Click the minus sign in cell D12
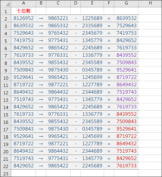 [x=76, y=92]
